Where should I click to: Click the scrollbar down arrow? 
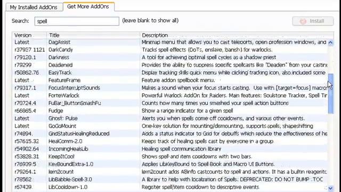[x=330, y=188]
